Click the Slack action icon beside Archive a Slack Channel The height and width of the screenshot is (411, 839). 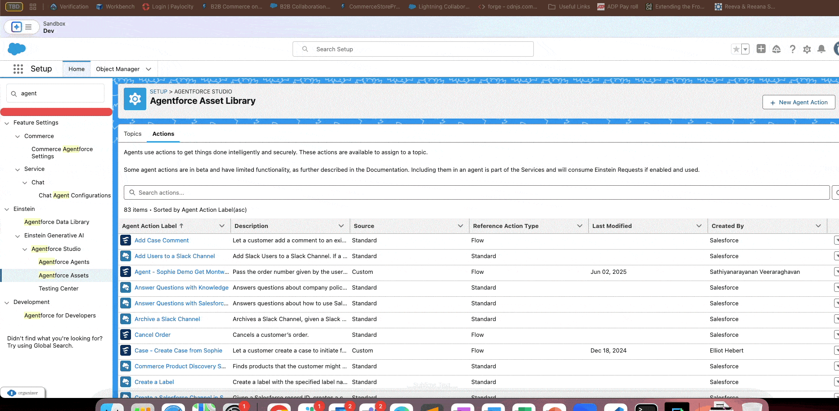(125, 319)
